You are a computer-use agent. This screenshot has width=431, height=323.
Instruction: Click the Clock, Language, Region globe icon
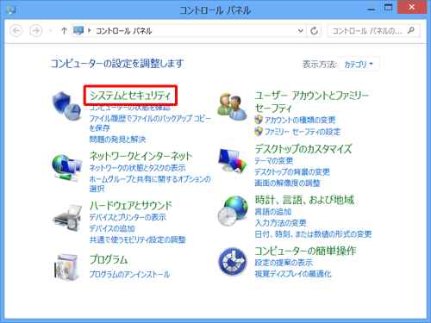pyautogui.click(x=232, y=210)
